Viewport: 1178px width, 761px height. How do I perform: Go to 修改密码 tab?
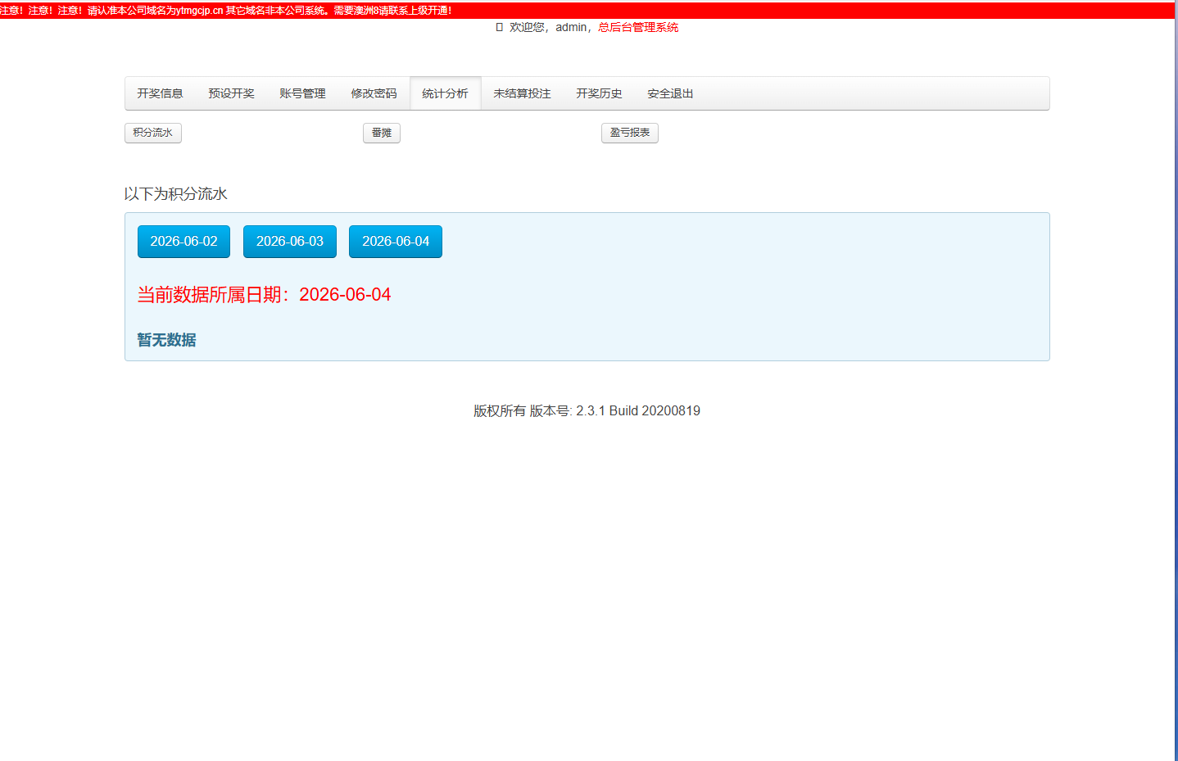coord(374,93)
